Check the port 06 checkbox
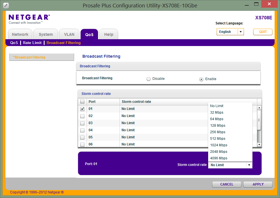280x198 pixels. coord(82,144)
